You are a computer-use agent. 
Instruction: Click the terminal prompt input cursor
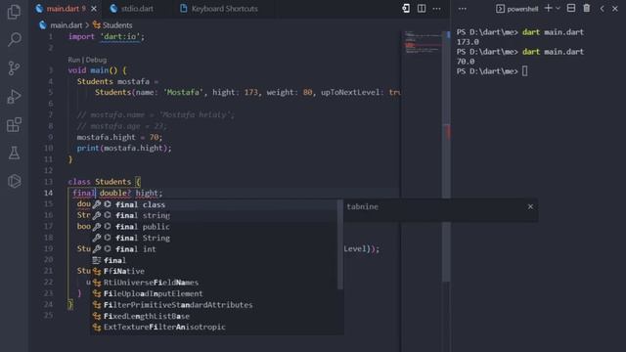tap(524, 71)
